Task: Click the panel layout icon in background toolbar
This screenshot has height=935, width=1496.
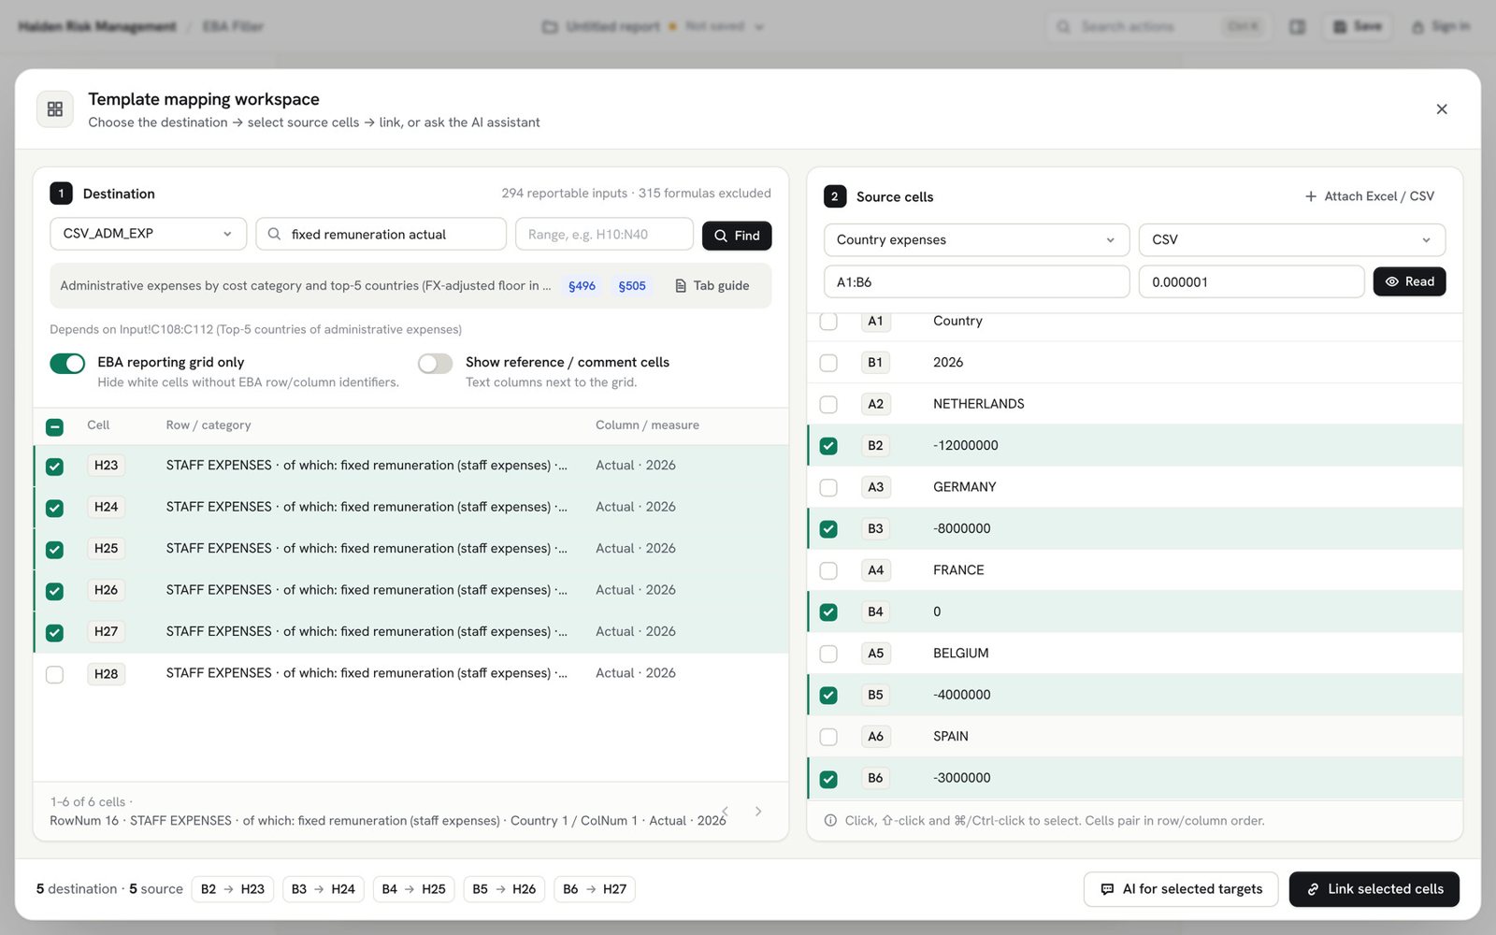Action: pos(1297,26)
